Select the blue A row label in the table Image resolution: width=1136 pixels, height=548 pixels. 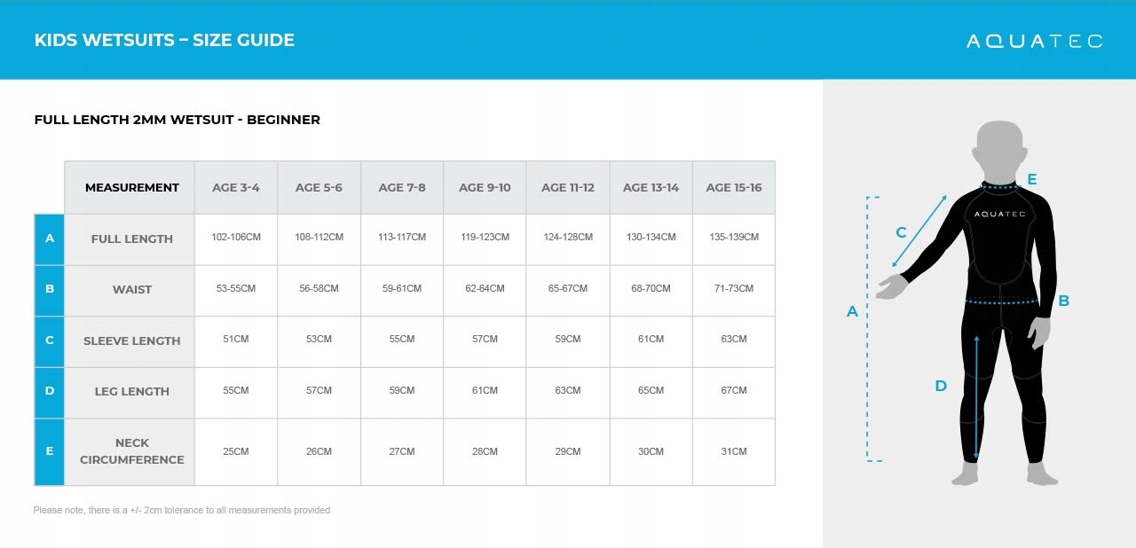pos(50,239)
